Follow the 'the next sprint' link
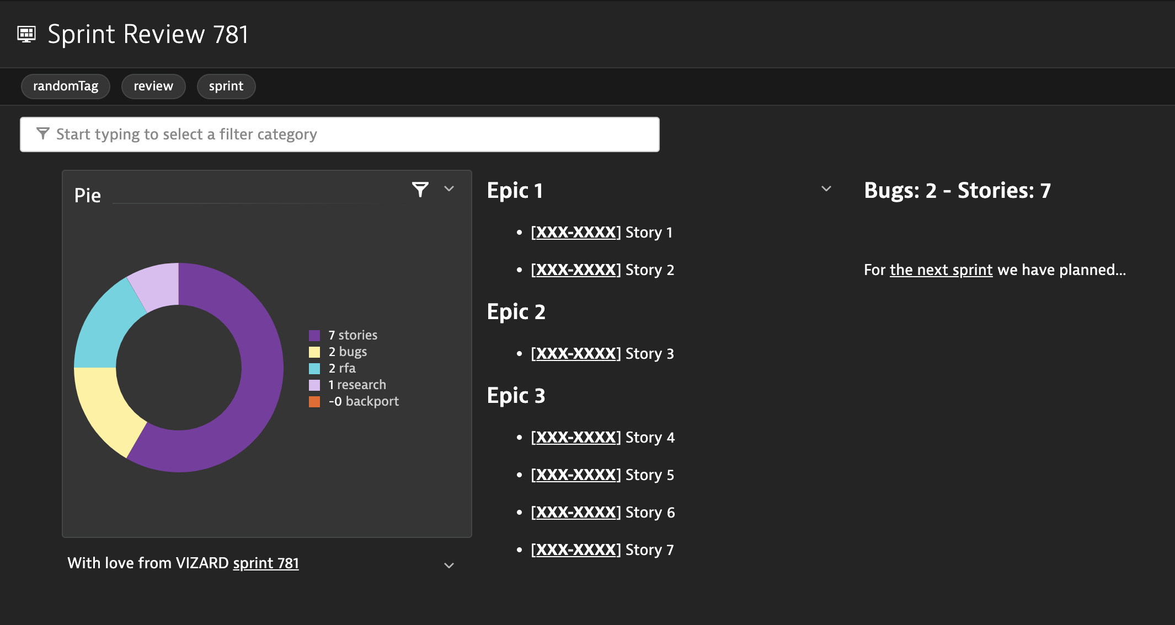This screenshot has width=1175, height=625. click(941, 270)
